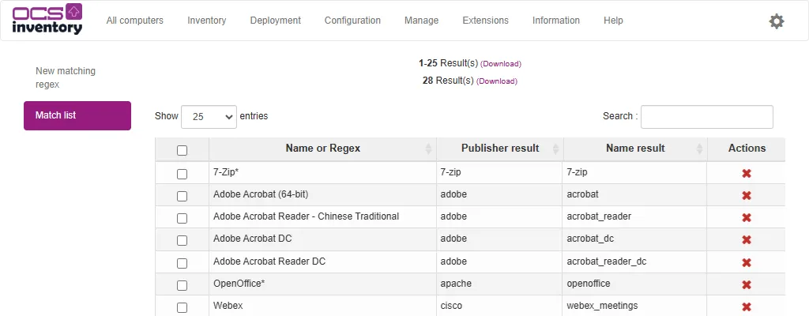
Task: Open New matching regex section
Action: point(66,77)
